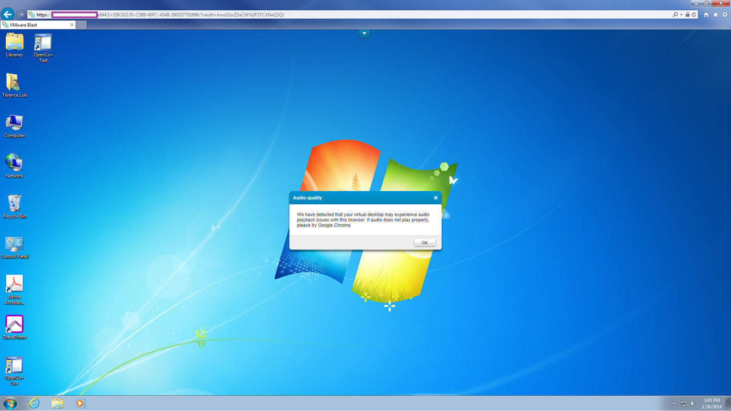Select the Adobe Acrobat desktop shortcut

[x=14, y=290]
